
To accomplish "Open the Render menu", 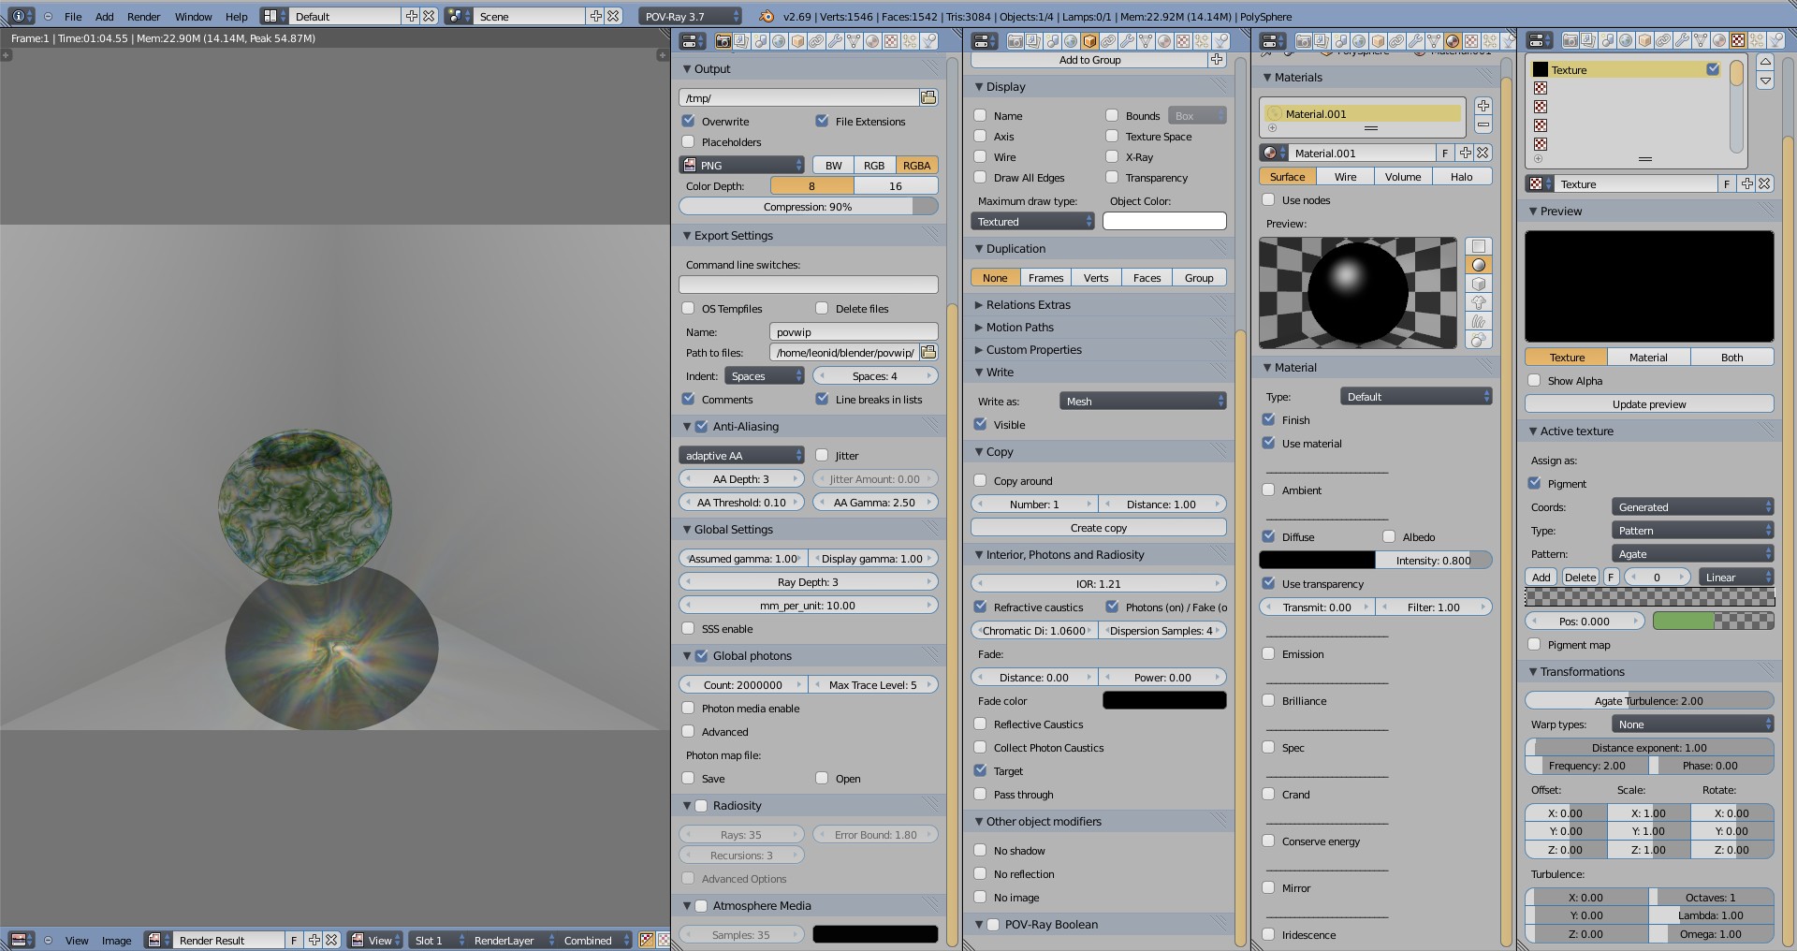I will click(143, 16).
